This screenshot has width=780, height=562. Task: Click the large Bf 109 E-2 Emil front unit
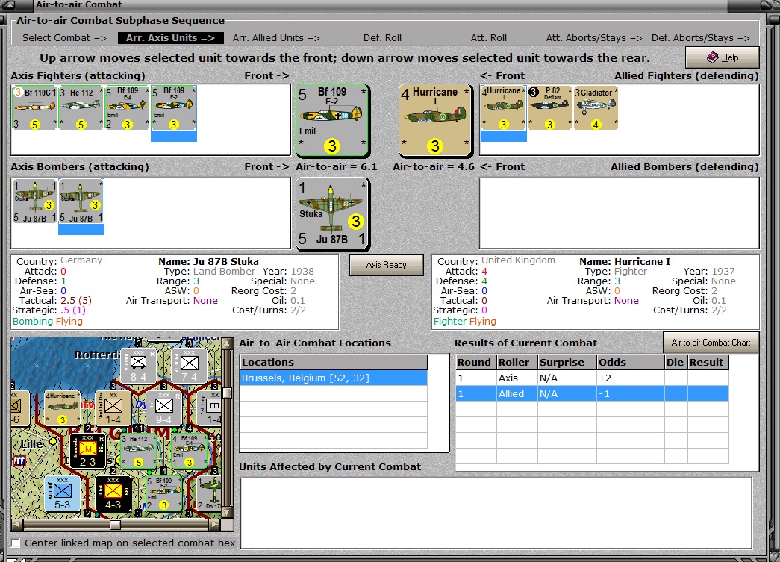point(332,120)
